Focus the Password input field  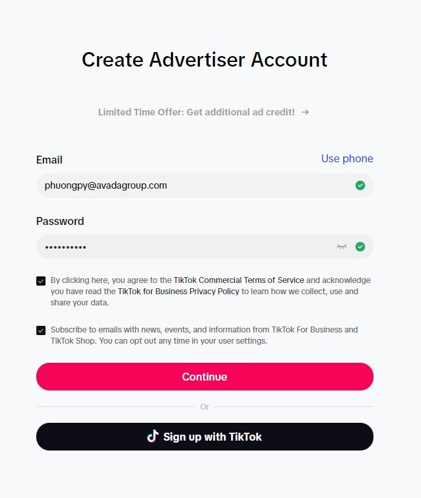pyautogui.click(x=205, y=247)
